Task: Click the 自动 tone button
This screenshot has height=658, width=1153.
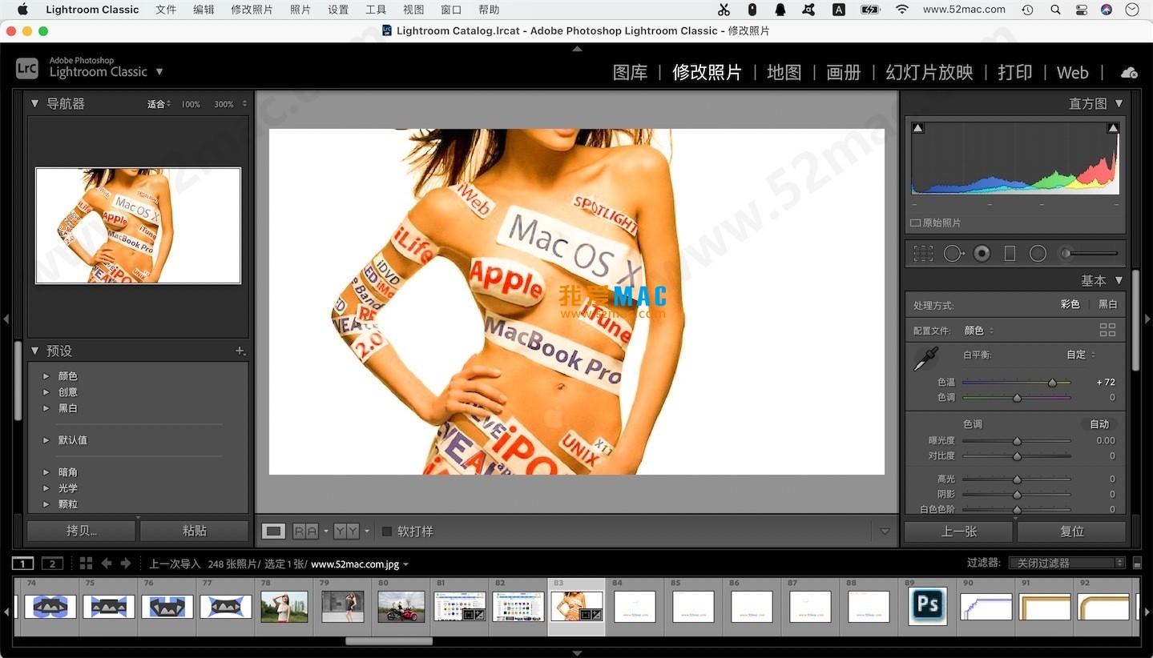Action: coord(1099,424)
